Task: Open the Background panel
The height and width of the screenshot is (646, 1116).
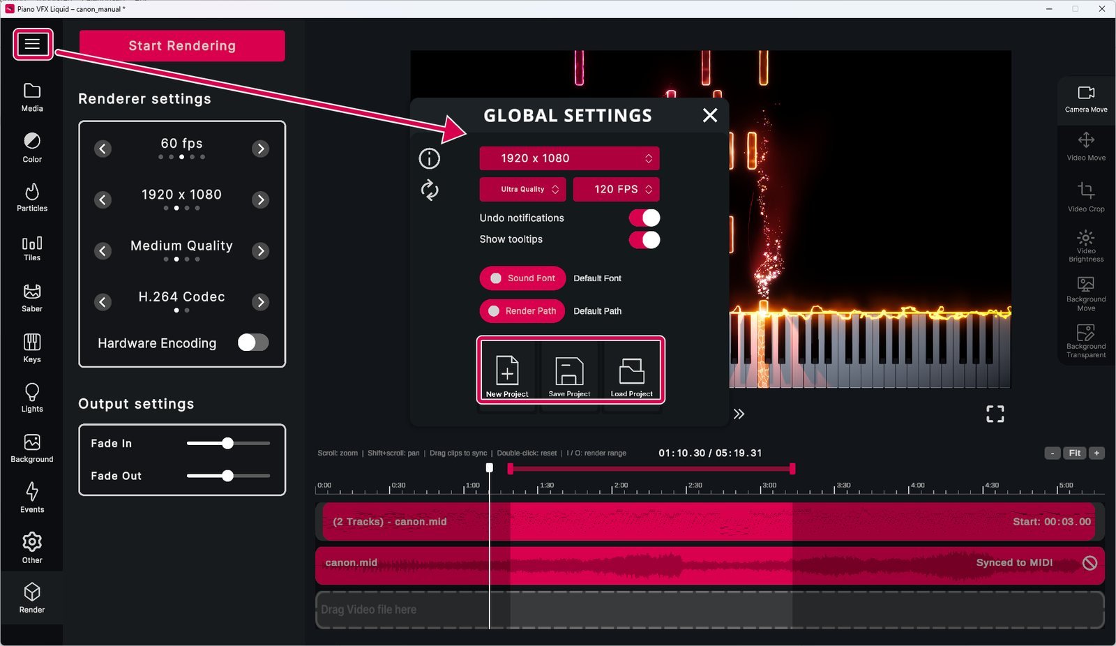Action: pyautogui.click(x=32, y=449)
